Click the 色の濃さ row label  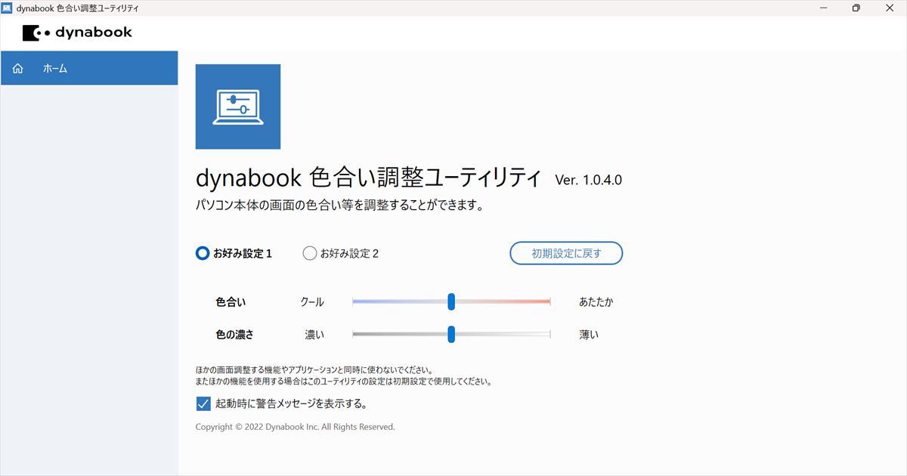pos(234,334)
